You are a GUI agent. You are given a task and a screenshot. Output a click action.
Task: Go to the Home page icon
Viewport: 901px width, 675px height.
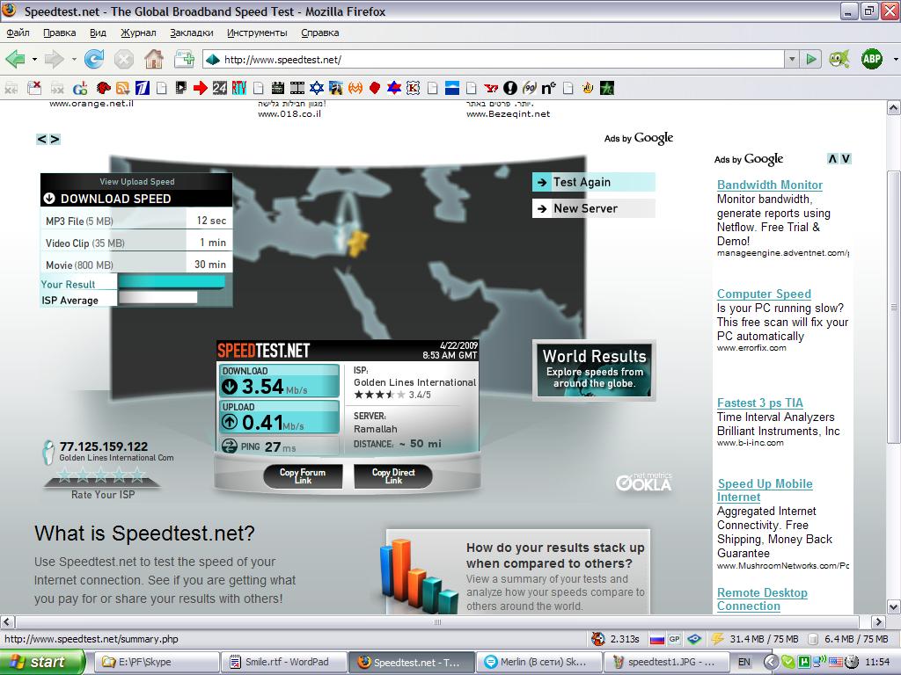153,59
